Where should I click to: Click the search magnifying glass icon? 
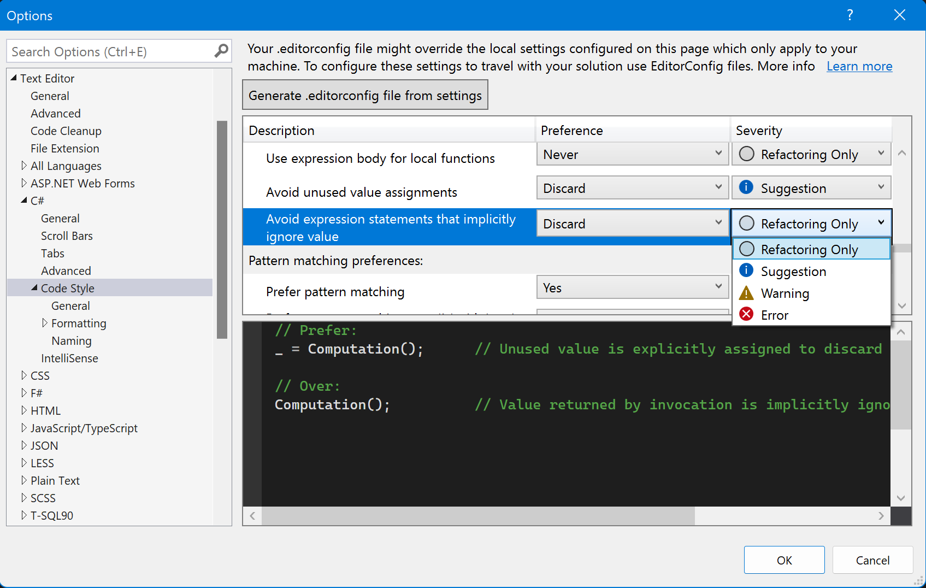[x=221, y=50]
